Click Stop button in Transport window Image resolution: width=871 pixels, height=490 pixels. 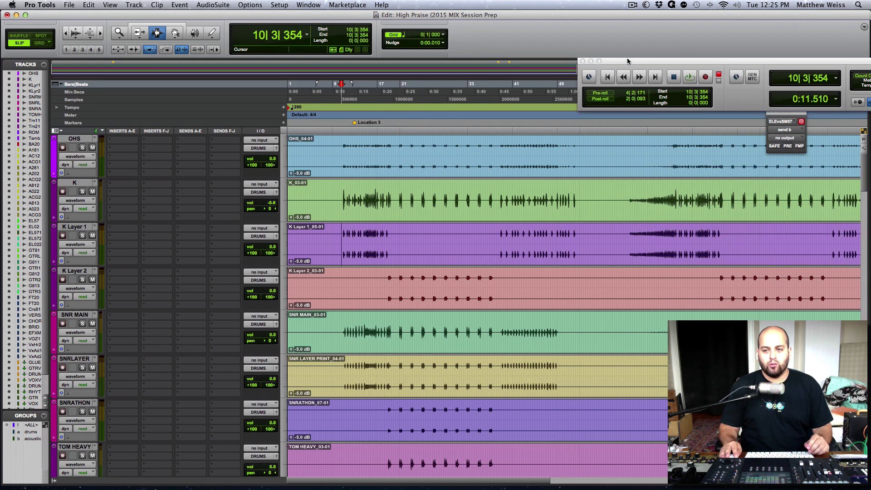(674, 77)
